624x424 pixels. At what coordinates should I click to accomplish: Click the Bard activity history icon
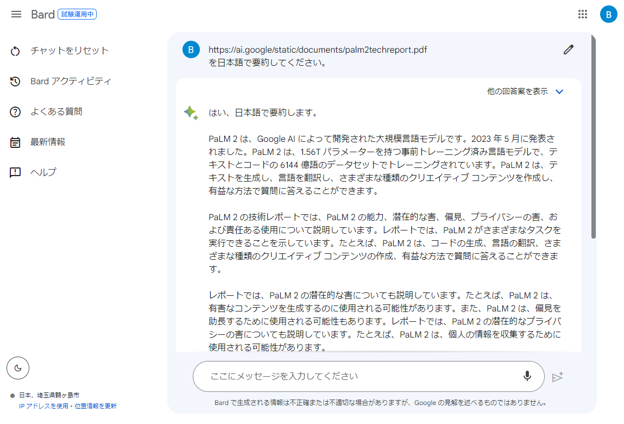point(15,82)
